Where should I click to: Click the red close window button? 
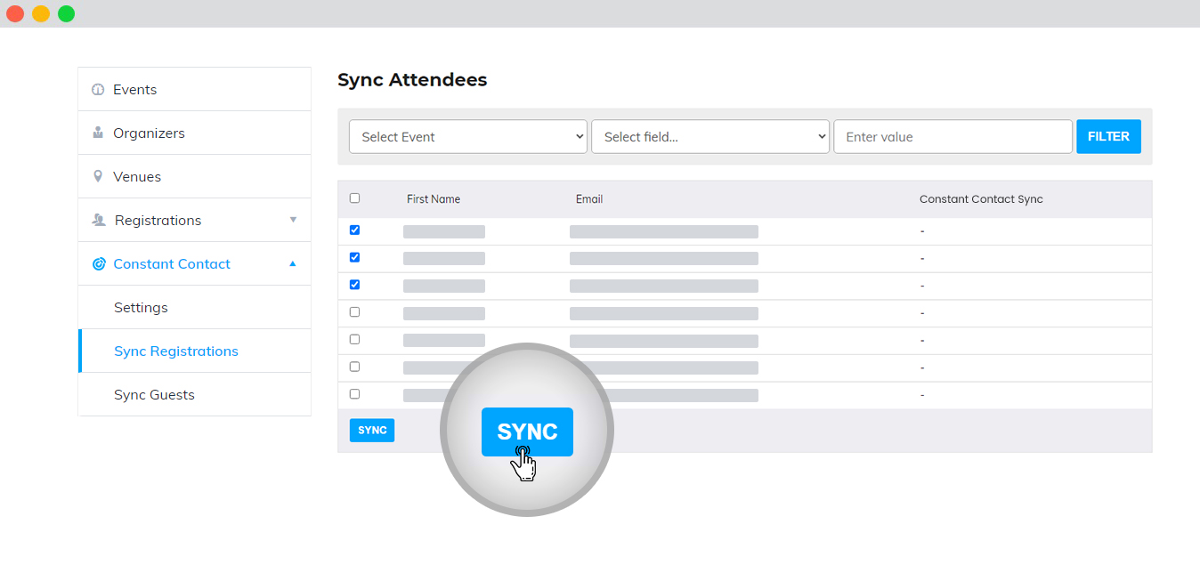tap(15, 13)
